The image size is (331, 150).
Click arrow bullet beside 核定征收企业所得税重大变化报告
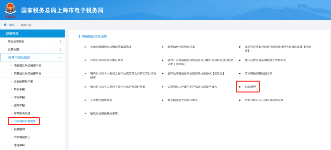(x=240, y=60)
